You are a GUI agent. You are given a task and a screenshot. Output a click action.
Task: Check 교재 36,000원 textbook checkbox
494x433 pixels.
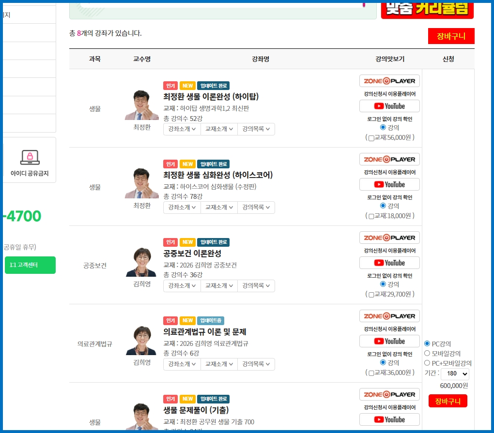click(371, 373)
